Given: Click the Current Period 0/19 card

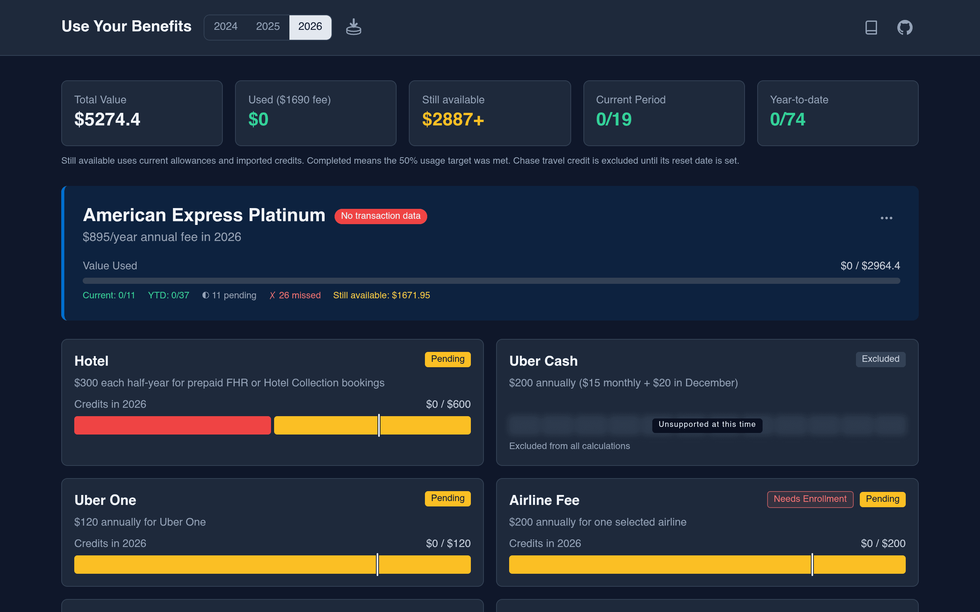Looking at the screenshot, I should click(664, 113).
